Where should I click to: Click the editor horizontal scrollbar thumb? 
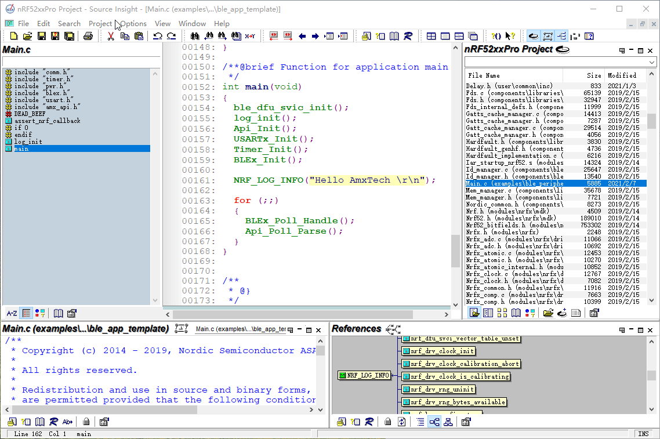(293, 314)
